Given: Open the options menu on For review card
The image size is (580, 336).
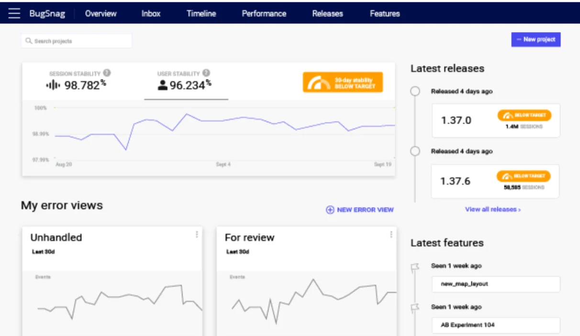Looking at the screenshot, I should (x=391, y=234).
